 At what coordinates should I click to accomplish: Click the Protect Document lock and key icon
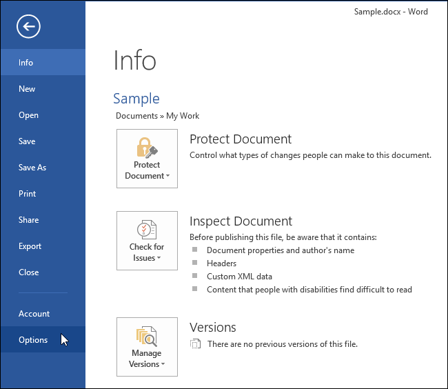tap(147, 148)
